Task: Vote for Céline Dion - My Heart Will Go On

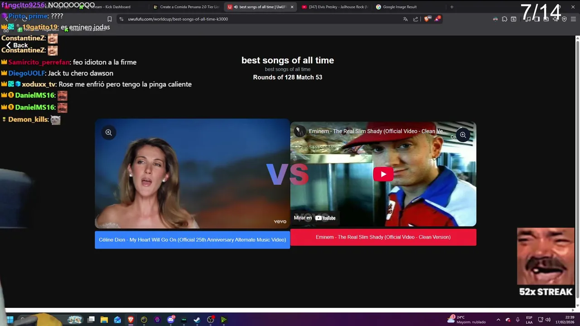Action: click(192, 240)
